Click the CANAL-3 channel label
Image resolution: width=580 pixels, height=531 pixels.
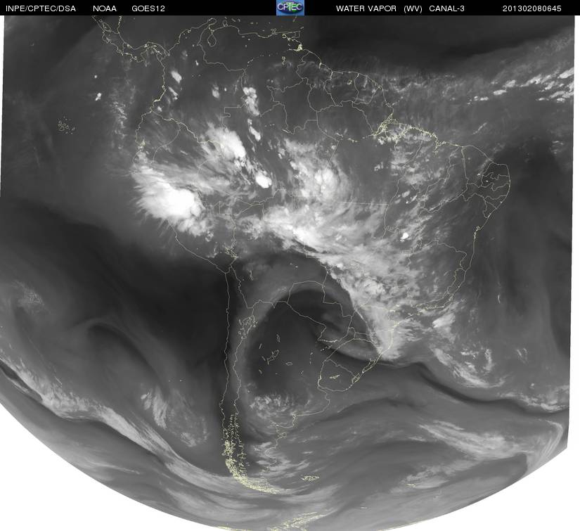click(x=447, y=8)
